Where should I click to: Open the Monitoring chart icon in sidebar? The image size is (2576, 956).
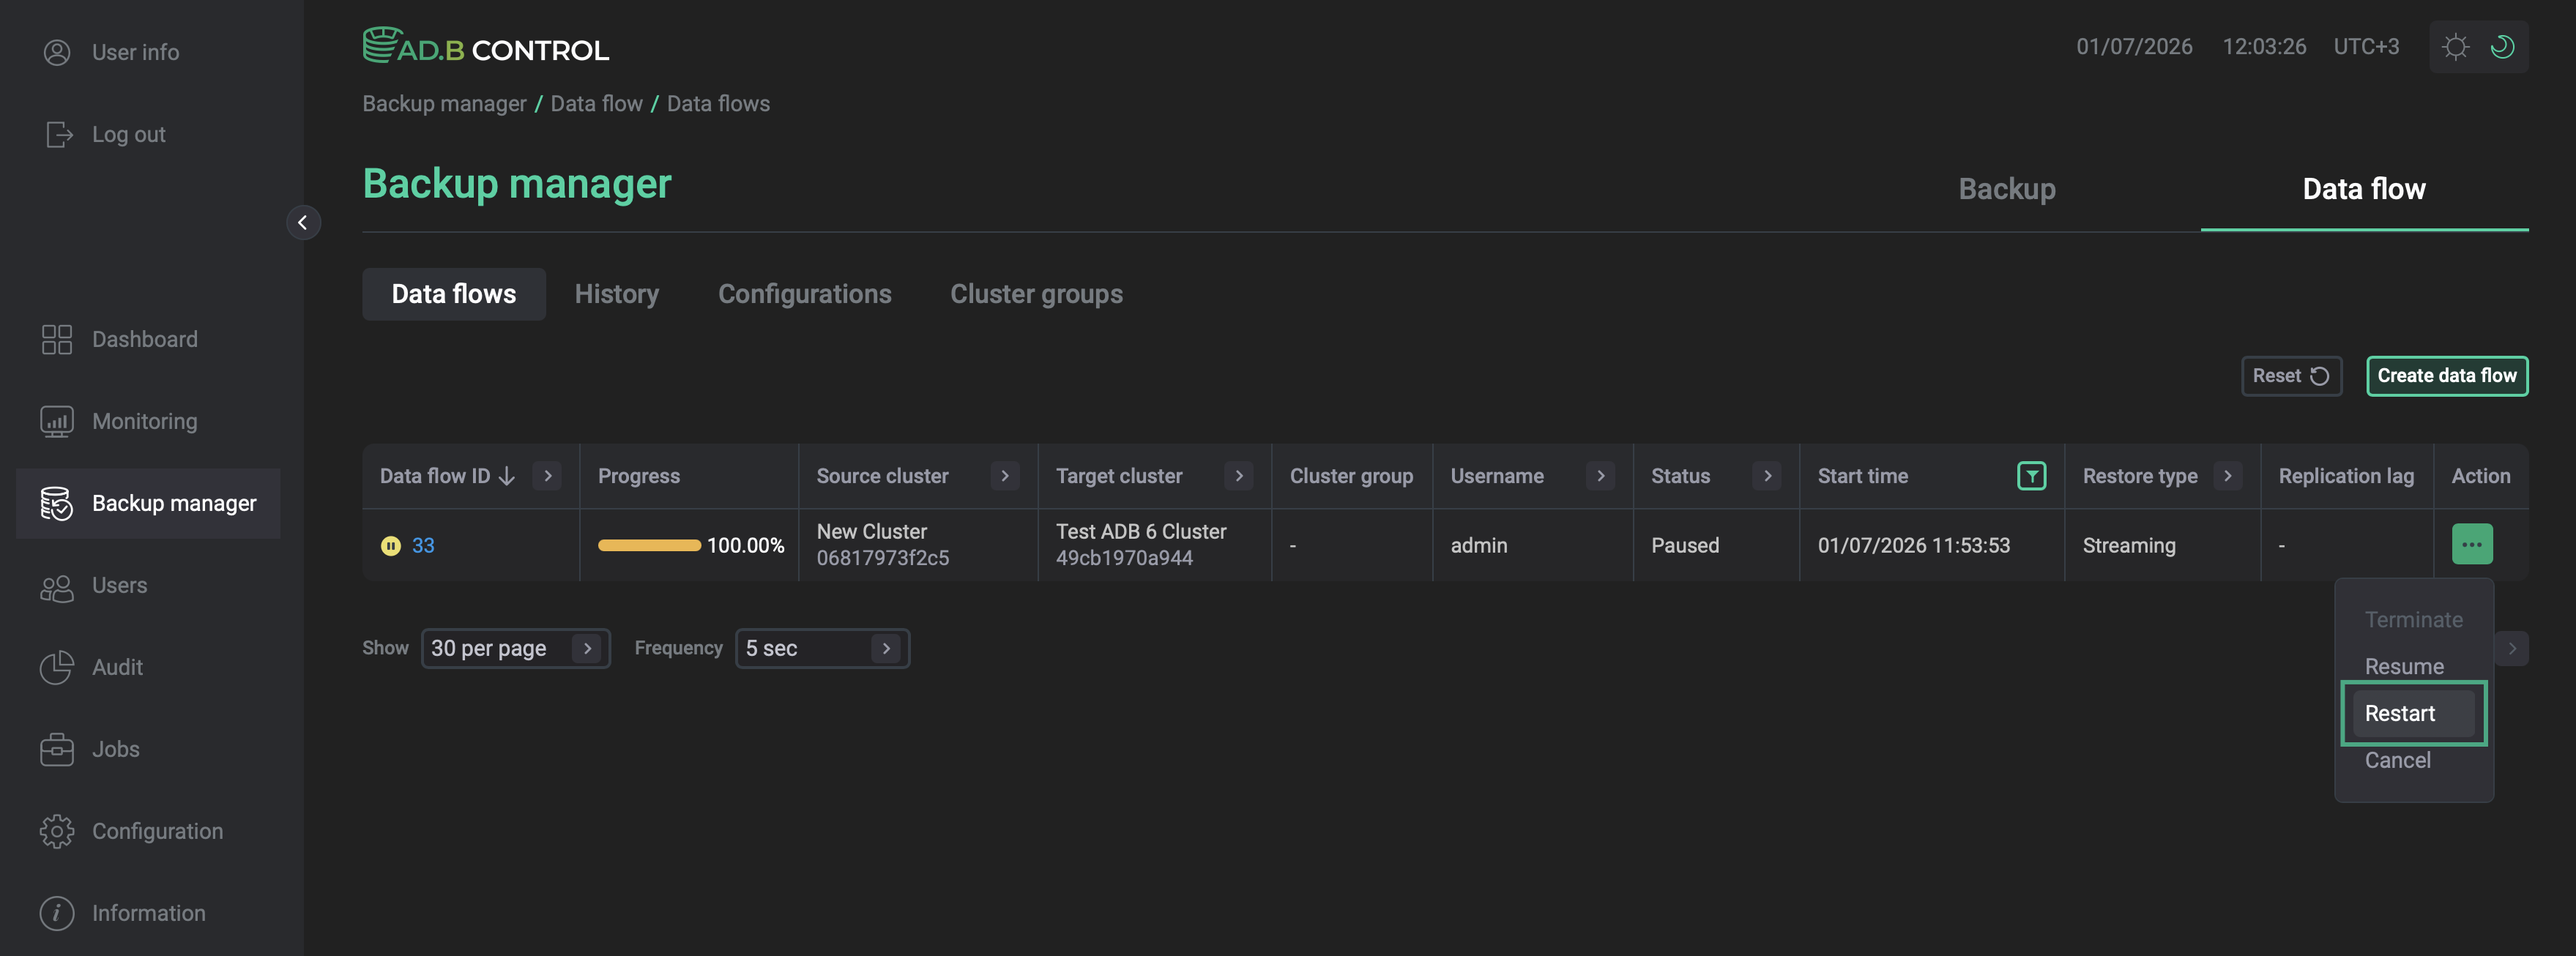coord(57,421)
